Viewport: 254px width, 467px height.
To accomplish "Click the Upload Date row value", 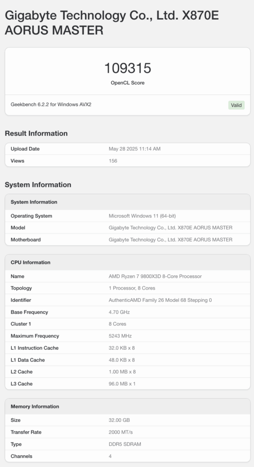I will [x=135, y=149].
